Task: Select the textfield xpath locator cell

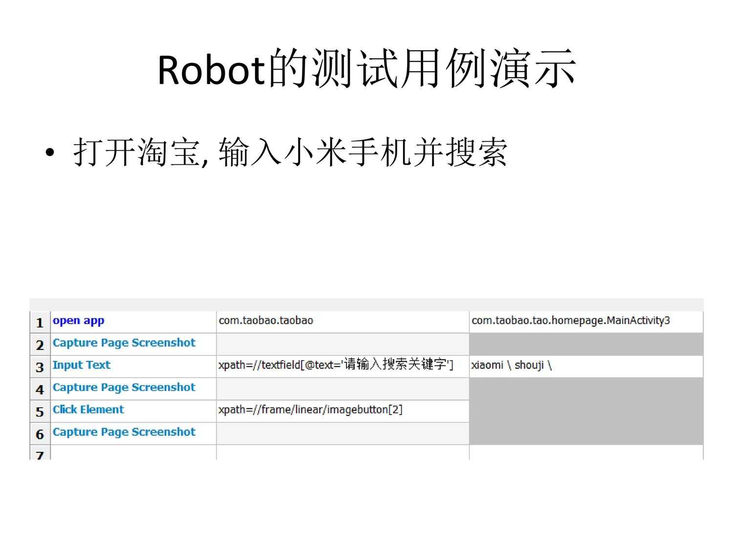Action: (343, 366)
